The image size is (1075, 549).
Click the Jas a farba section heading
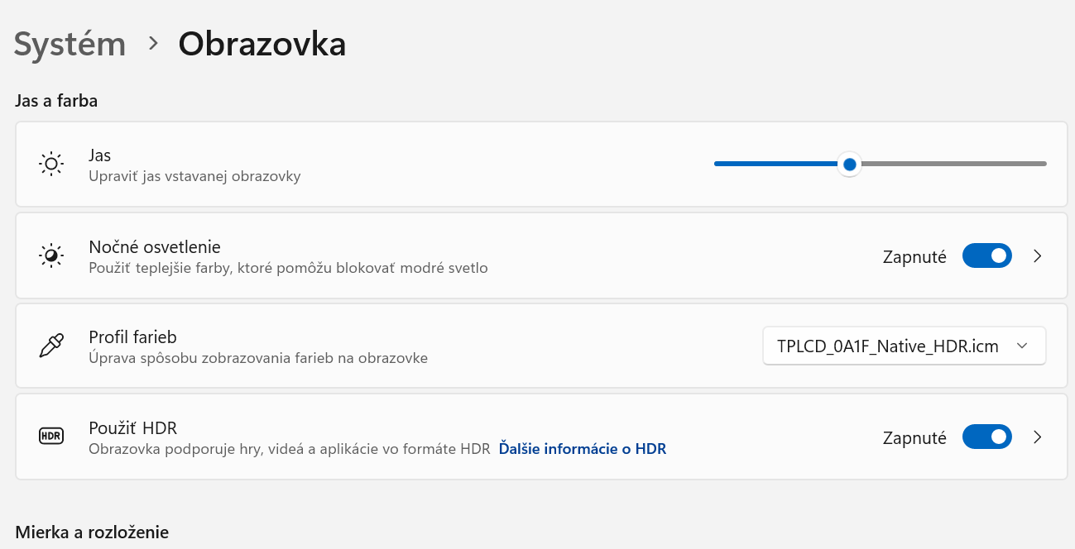[56, 101]
